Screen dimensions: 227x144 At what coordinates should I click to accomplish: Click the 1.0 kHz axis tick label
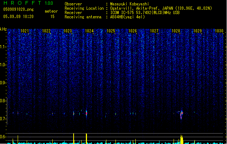point(3,65)
